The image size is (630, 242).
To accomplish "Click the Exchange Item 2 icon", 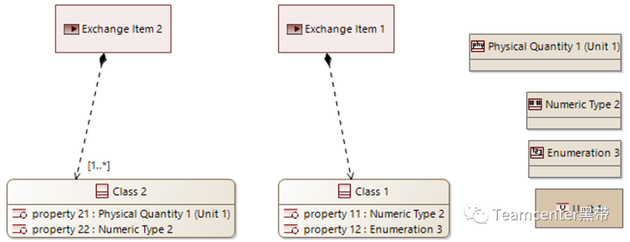I will coord(72,29).
